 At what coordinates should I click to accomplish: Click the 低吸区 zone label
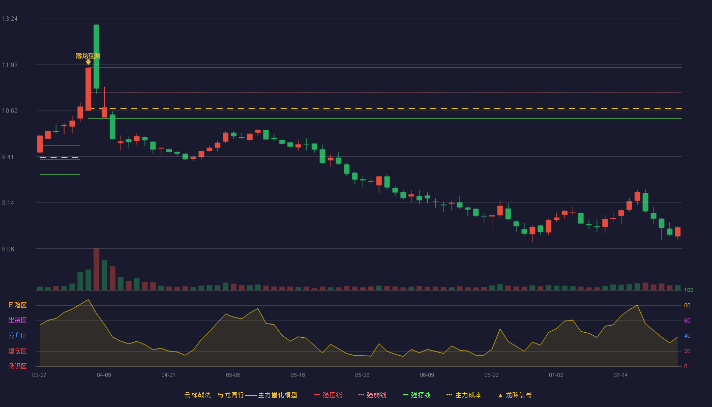coord(17,366)
